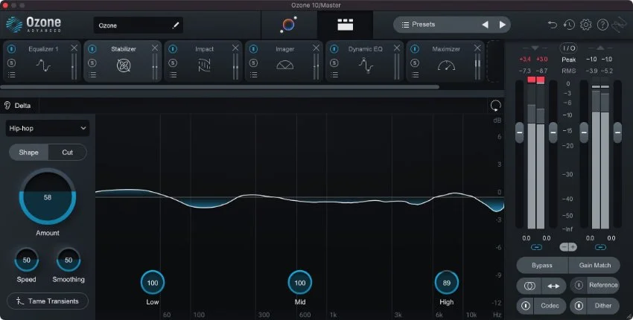
Task: Solo the Impact module
Action: tap(173, 63)
